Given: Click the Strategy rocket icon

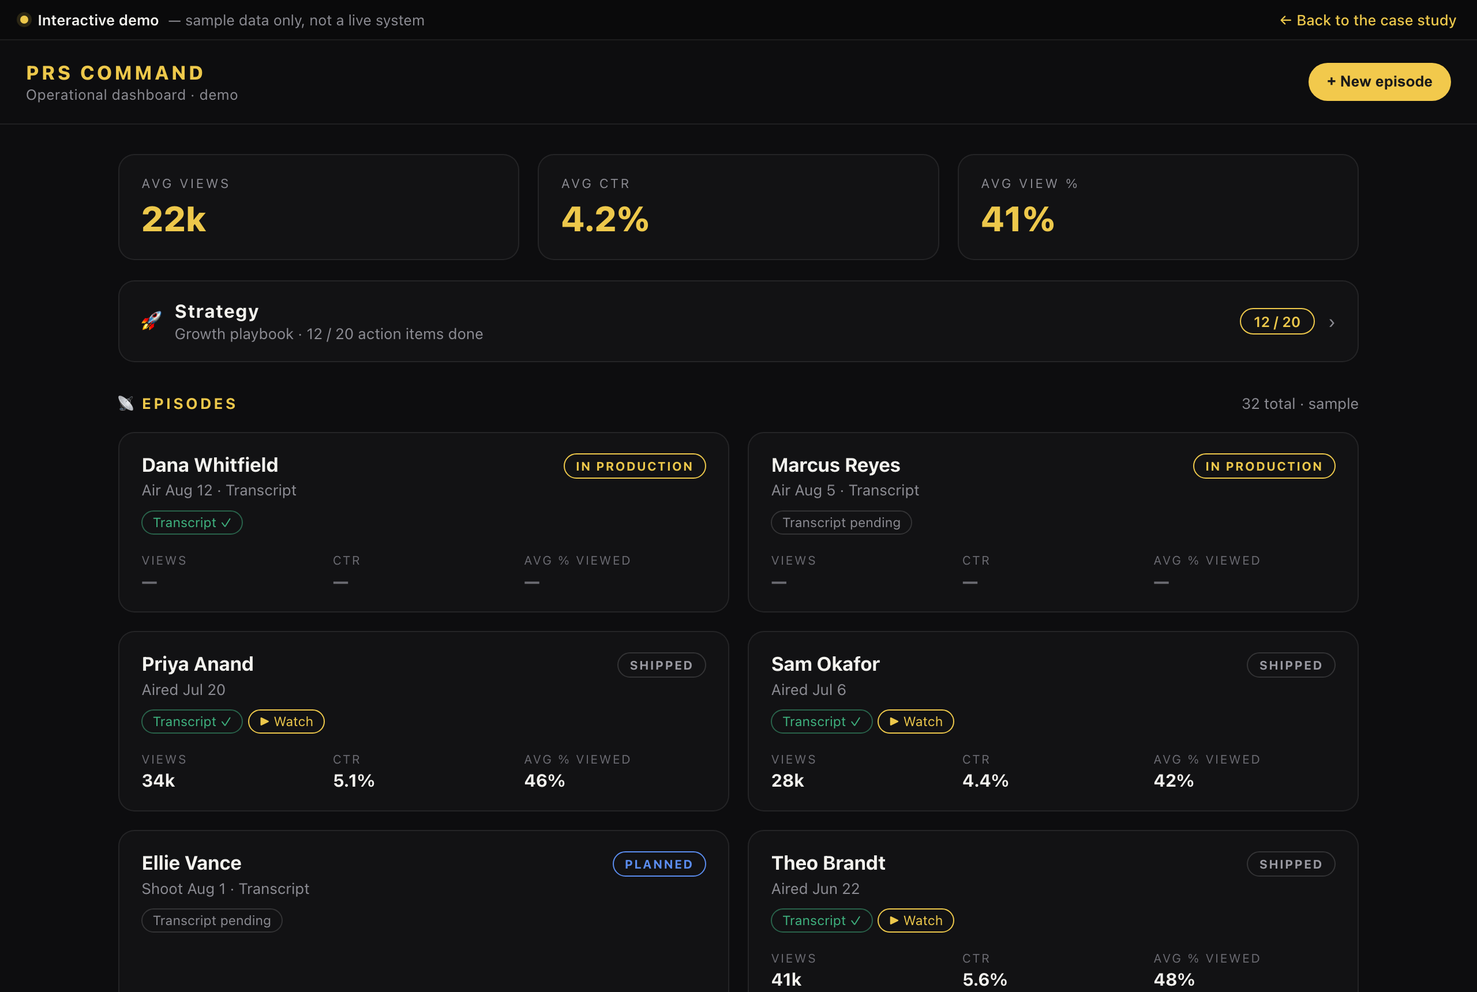Looking at the screenshot, I should tap(151, 321).
